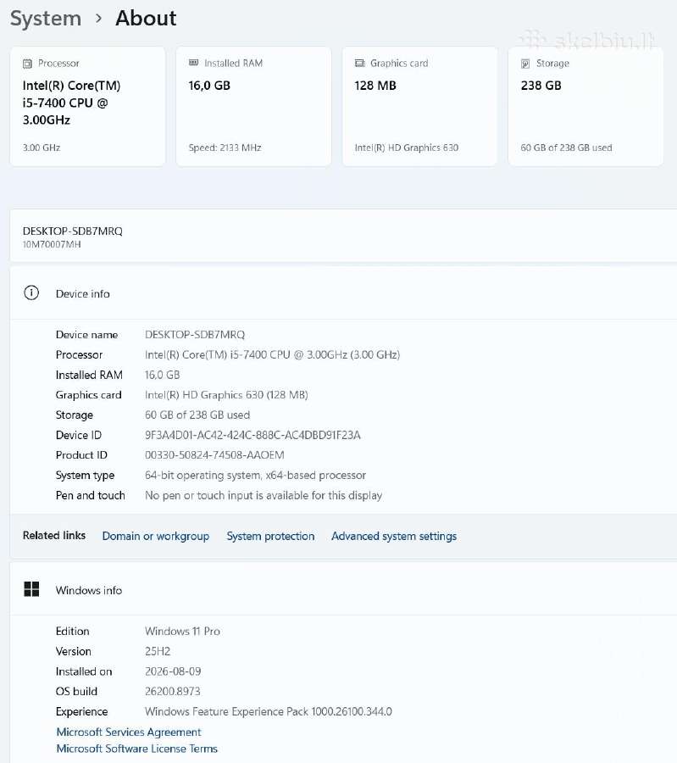Click the About page title
The image size is (677, 763).
coord(146,19)
